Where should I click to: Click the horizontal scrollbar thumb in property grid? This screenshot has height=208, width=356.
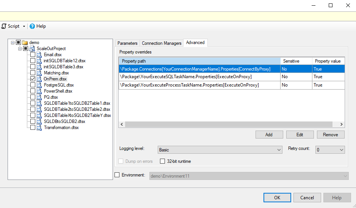click(229, 124)
